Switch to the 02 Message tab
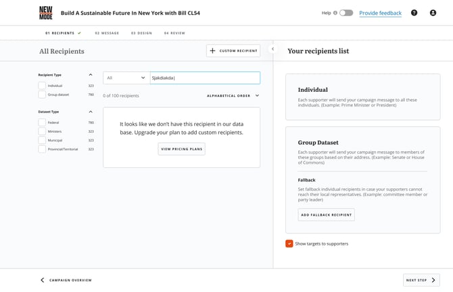 106,33
